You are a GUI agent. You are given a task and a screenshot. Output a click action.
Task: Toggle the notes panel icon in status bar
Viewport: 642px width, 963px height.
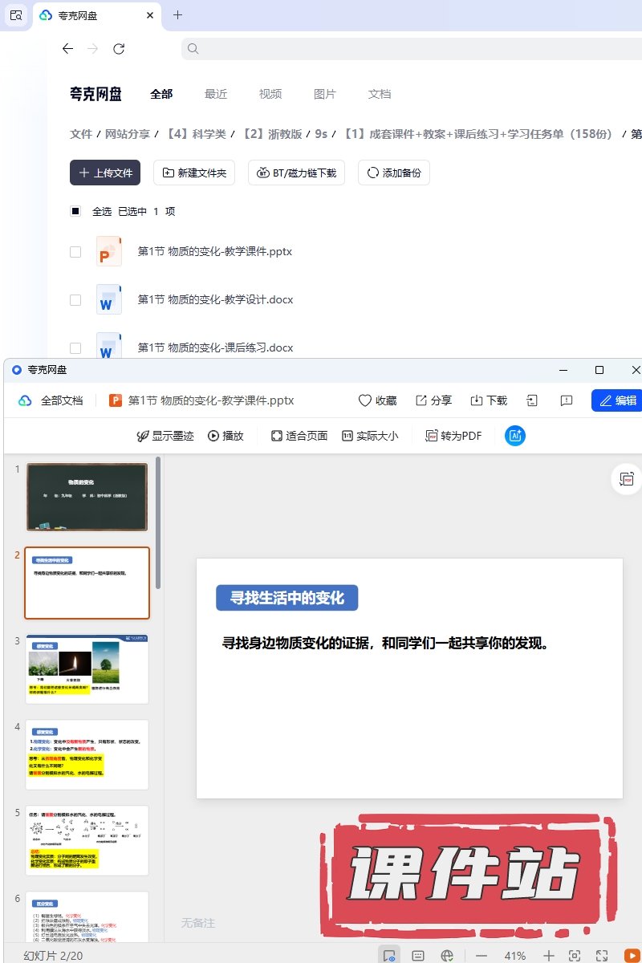[418, 956]
